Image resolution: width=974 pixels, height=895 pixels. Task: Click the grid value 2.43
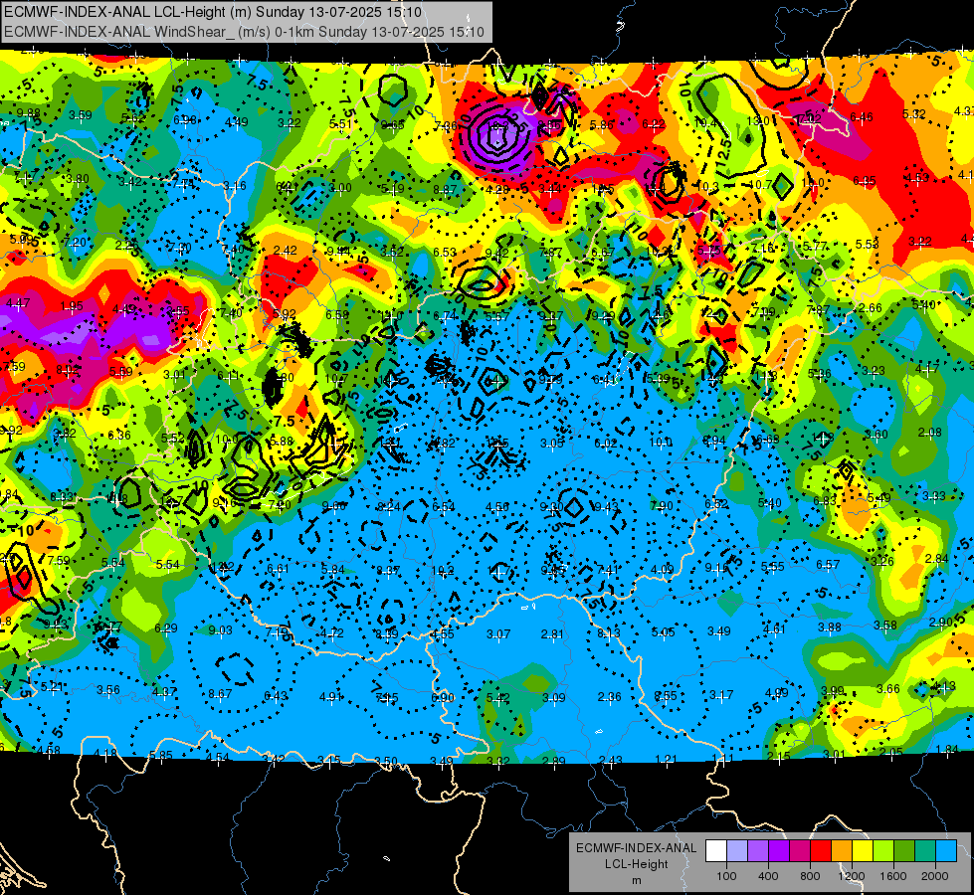tap(610, 760)
